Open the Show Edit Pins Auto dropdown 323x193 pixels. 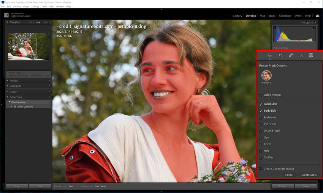tap(72, 186)
